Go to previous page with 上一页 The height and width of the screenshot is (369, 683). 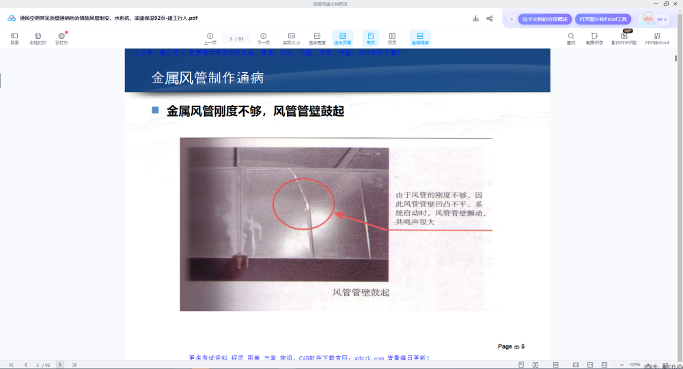pyautogui.click(x=210, y=38)
